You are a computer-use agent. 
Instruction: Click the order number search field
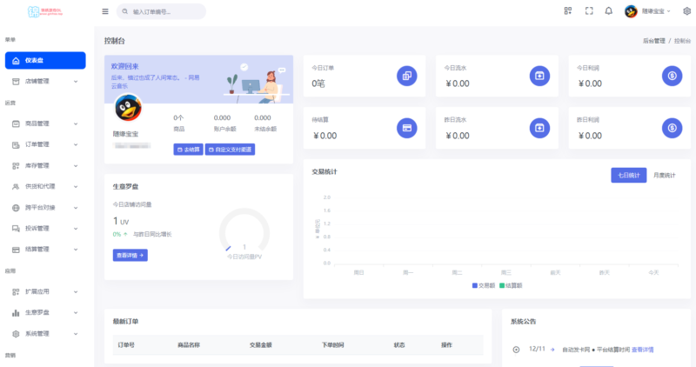(165, 12)
